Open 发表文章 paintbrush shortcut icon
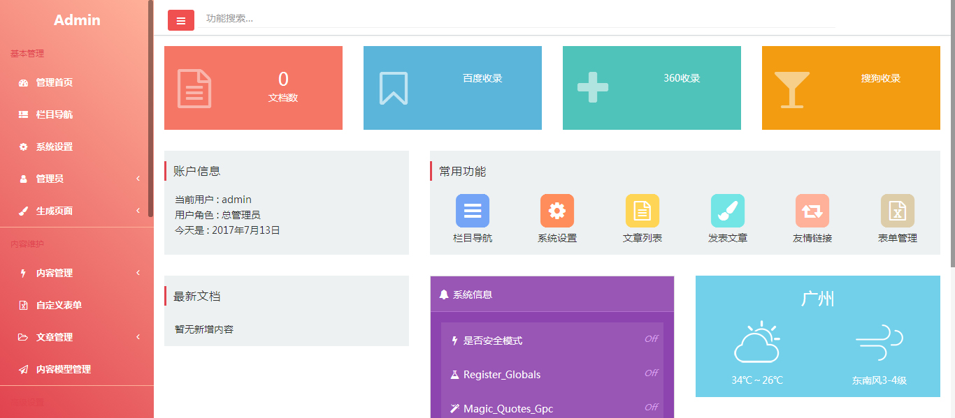 (x=728, y=211)
